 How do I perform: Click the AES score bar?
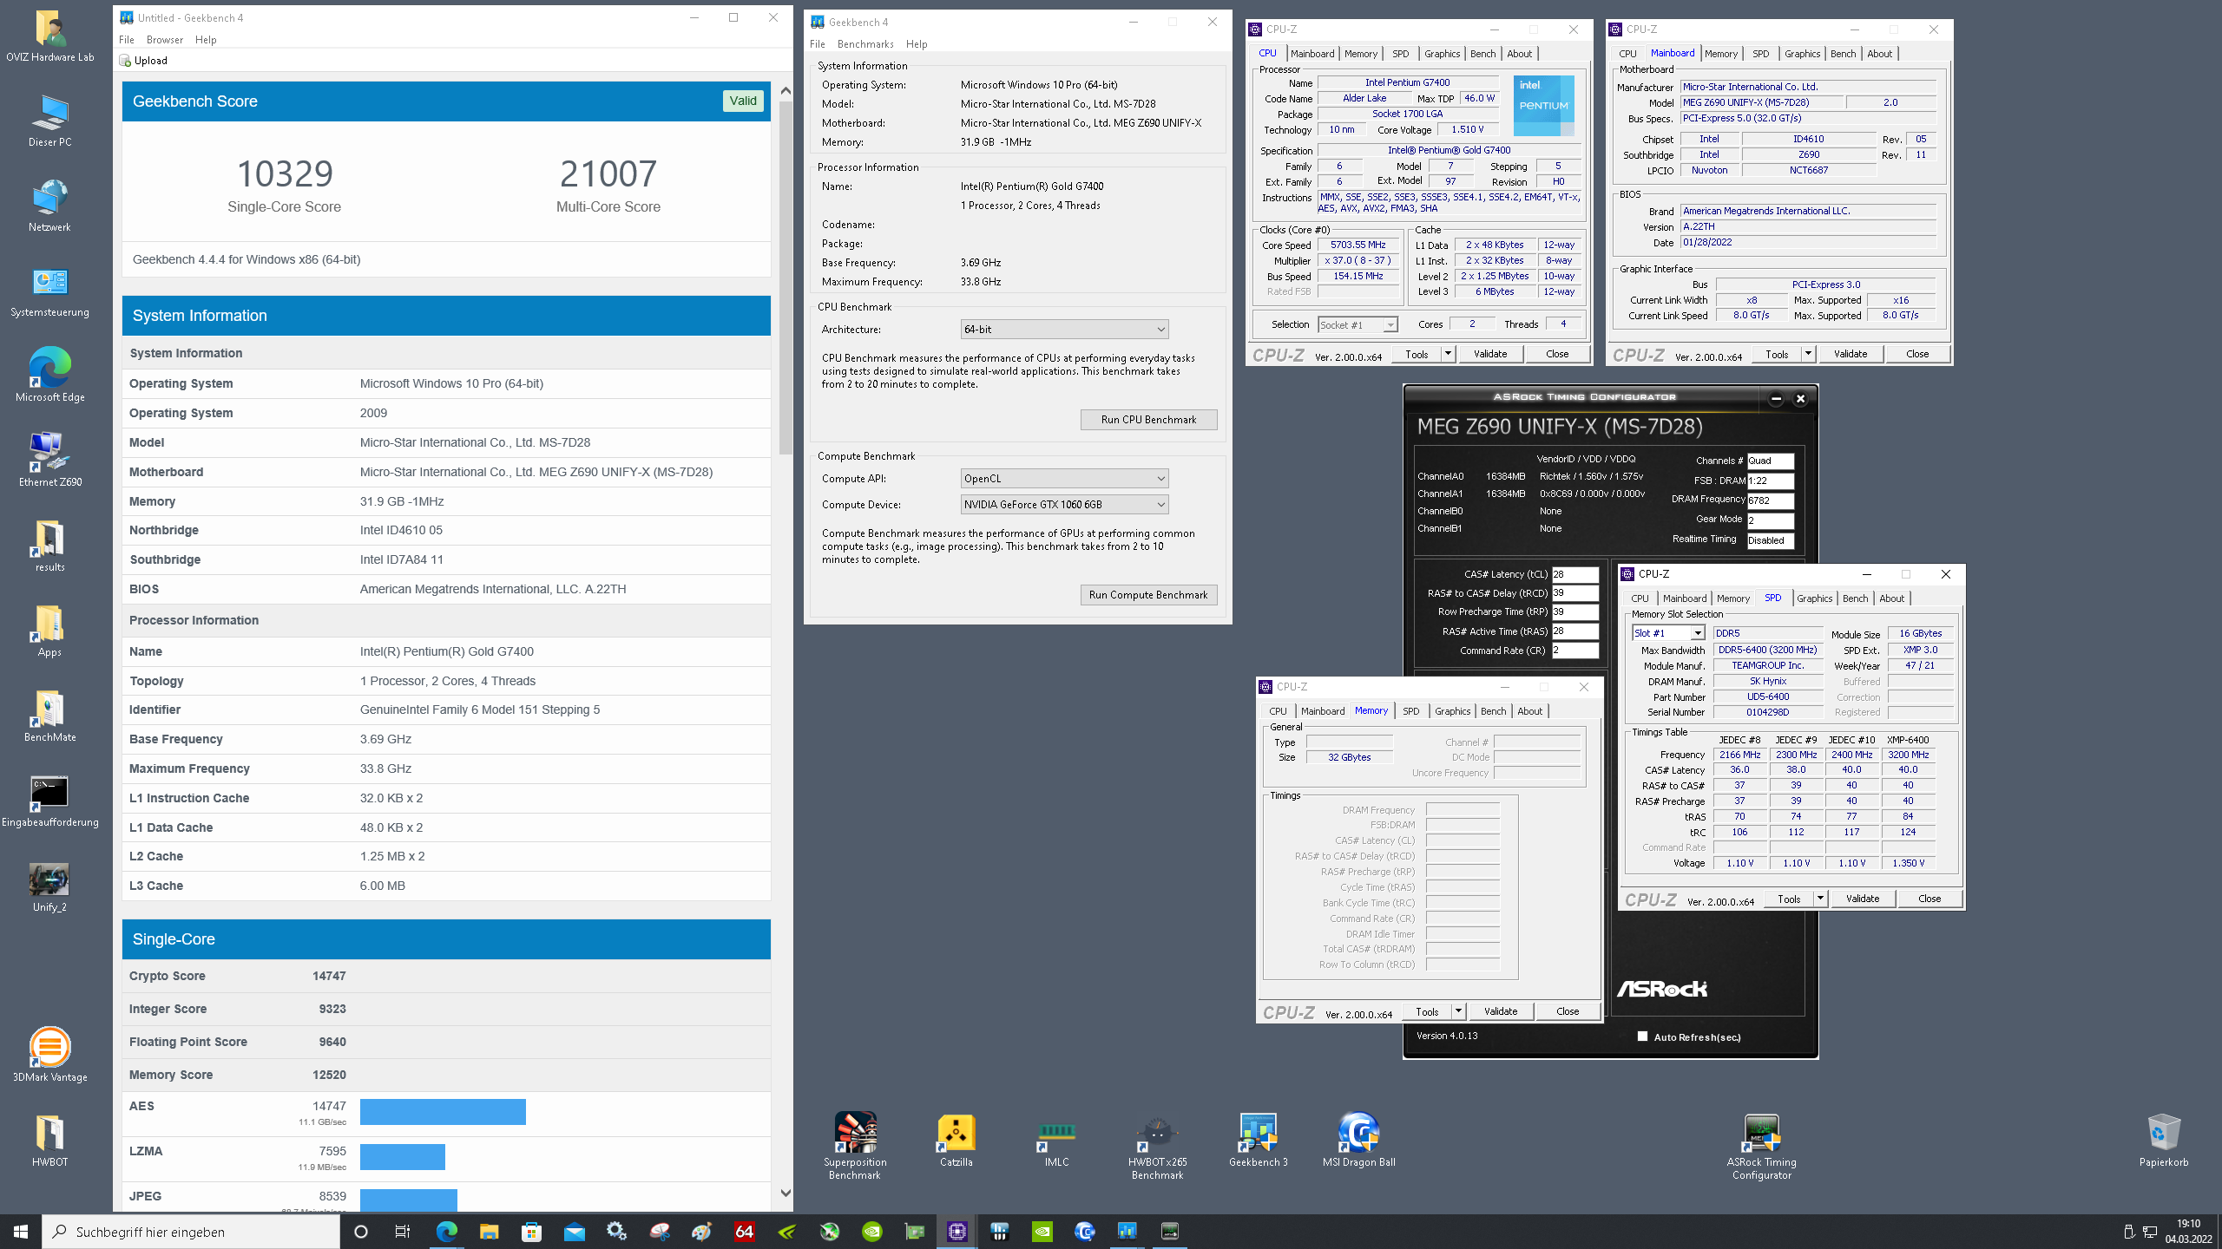(443, 1112)
